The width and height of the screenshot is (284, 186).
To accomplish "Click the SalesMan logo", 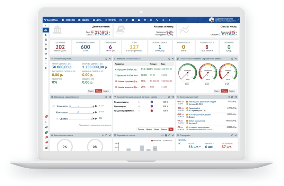I will pyautogui.click(x=51, y=20).
